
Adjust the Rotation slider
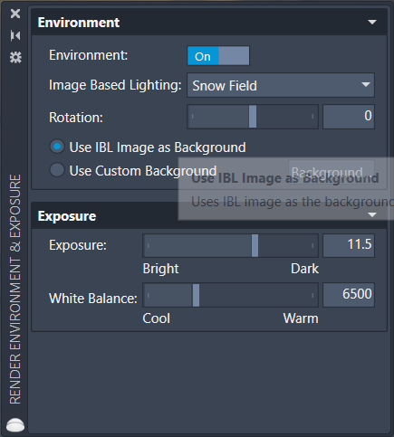[x=253, y=117]
